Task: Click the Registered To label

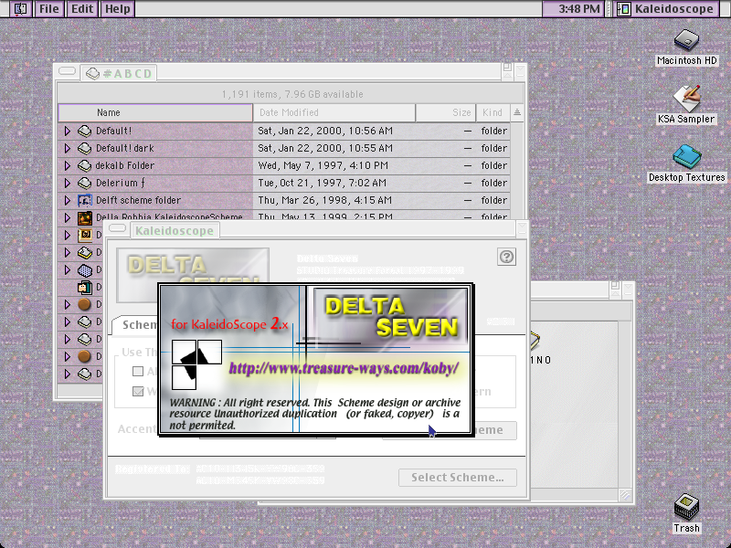Action: click(x=153, y=469)
